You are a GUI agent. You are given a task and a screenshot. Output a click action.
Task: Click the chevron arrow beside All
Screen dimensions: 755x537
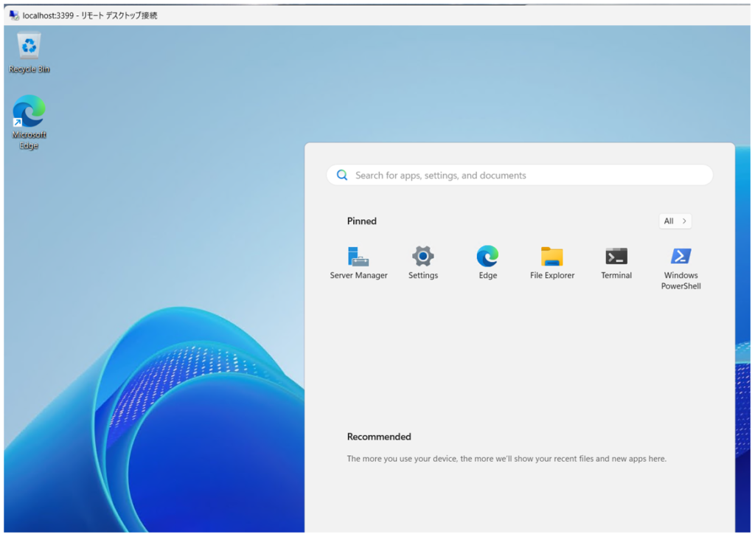[684, 221]
